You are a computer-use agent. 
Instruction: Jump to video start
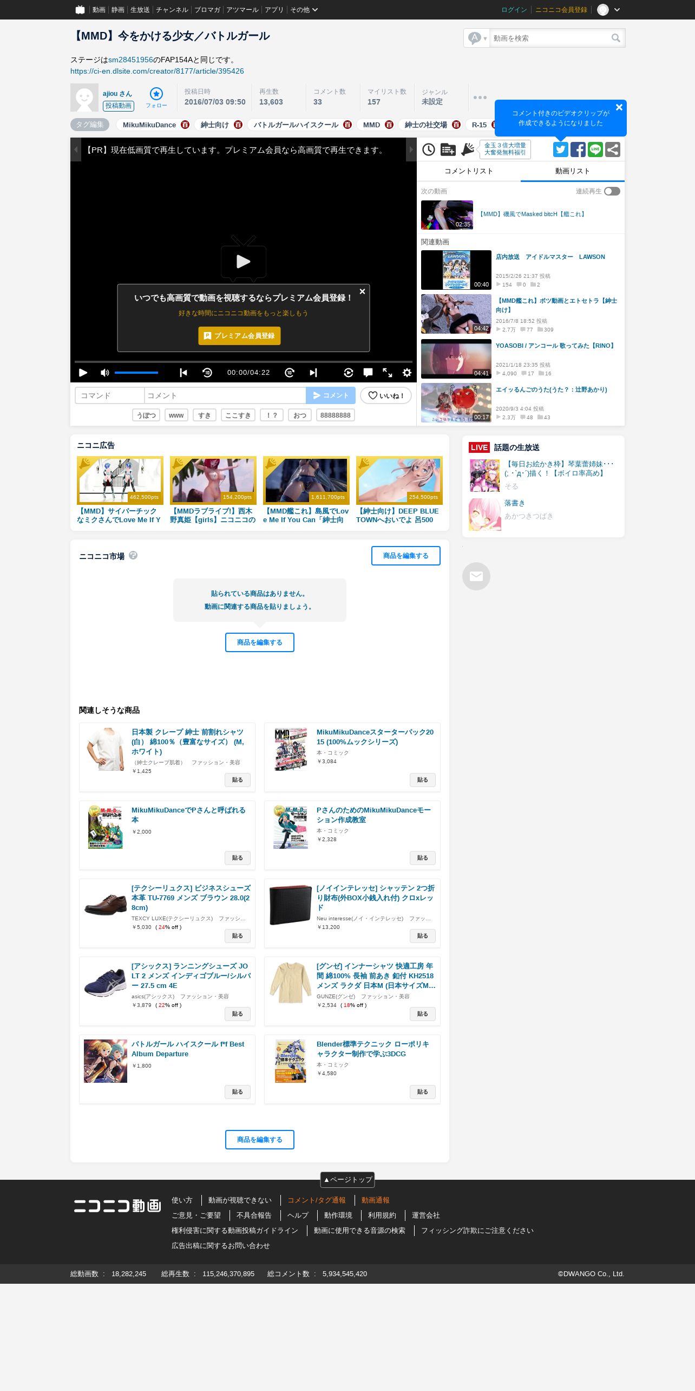click(183, 373)
